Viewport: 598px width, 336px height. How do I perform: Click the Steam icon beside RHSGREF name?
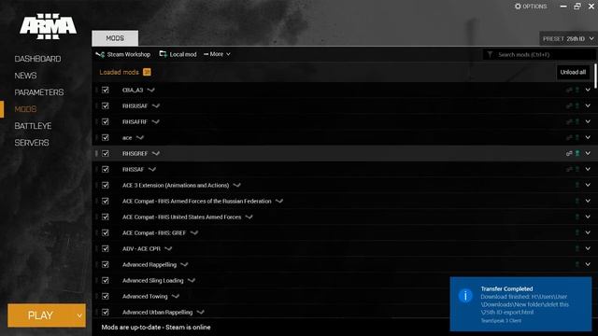click(x=156, y=153)
